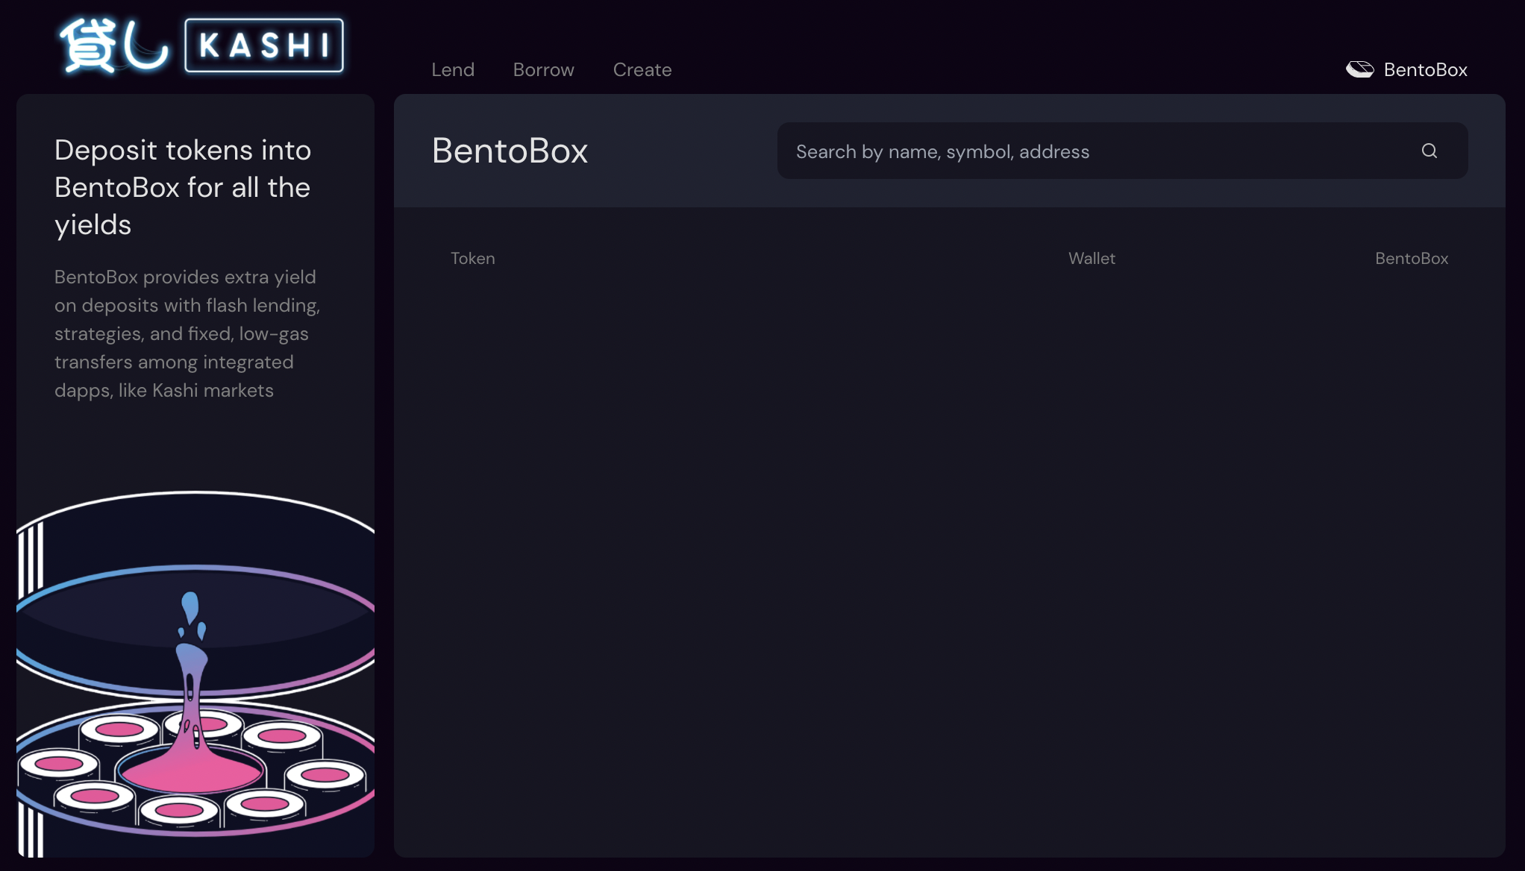
Task: Sort by the Wallet column header
Action: point(1092,258)
